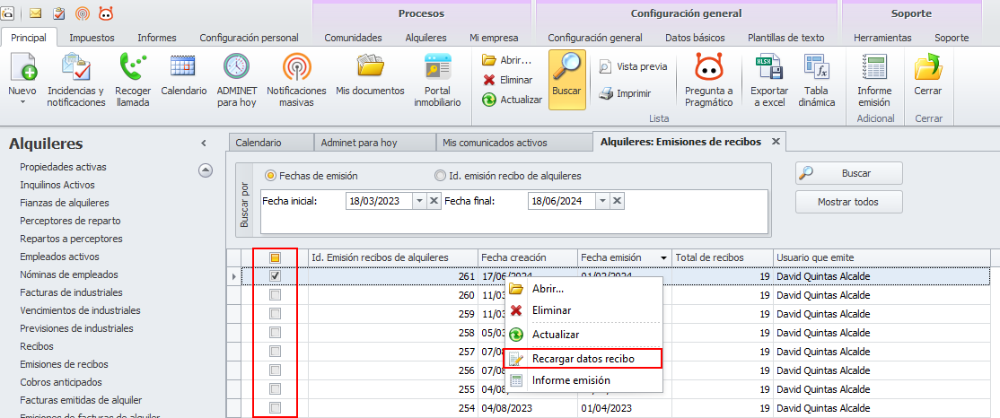Choose Recargar datos recibo in context menu
1000x418 pixels.
pyautogui.click(x=583, y=359)
